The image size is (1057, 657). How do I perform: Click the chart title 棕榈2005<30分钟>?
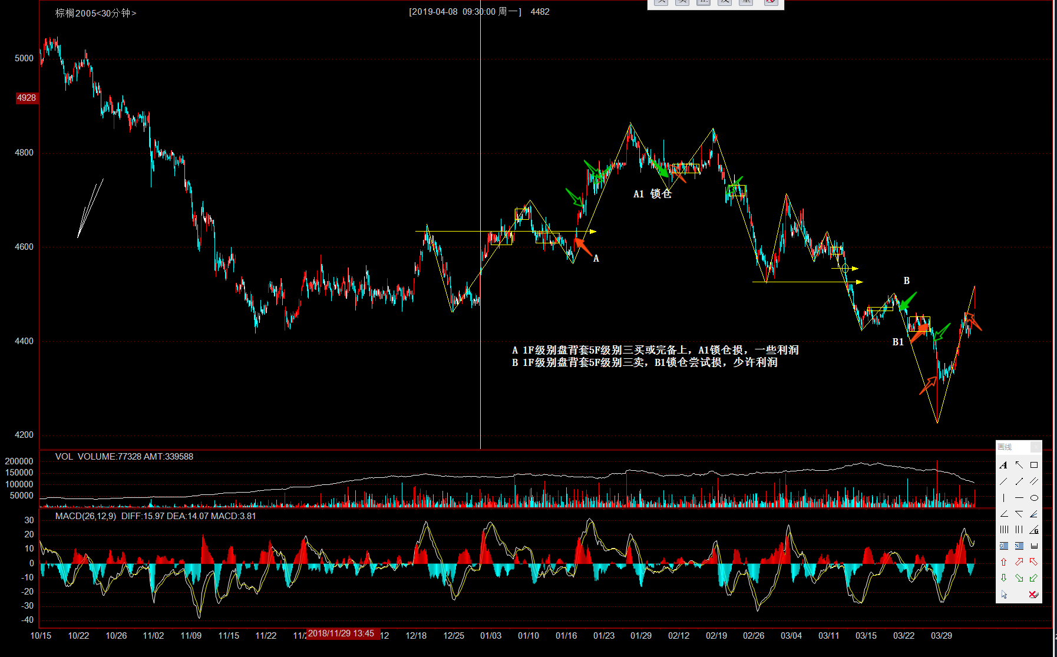pos(95,13)
